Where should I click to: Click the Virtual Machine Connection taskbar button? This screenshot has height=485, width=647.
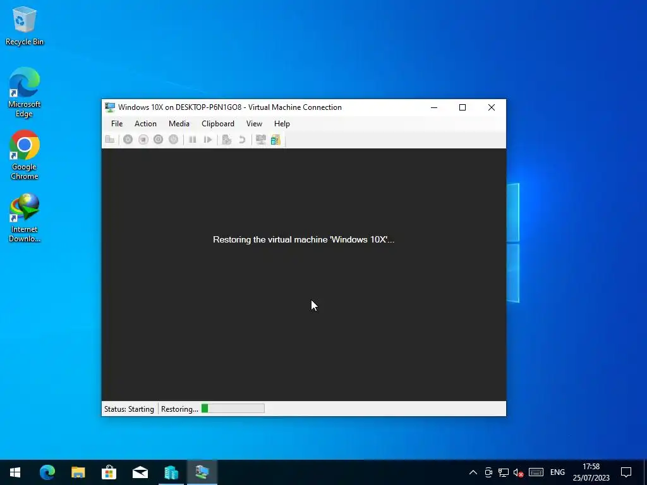[202, 472]
